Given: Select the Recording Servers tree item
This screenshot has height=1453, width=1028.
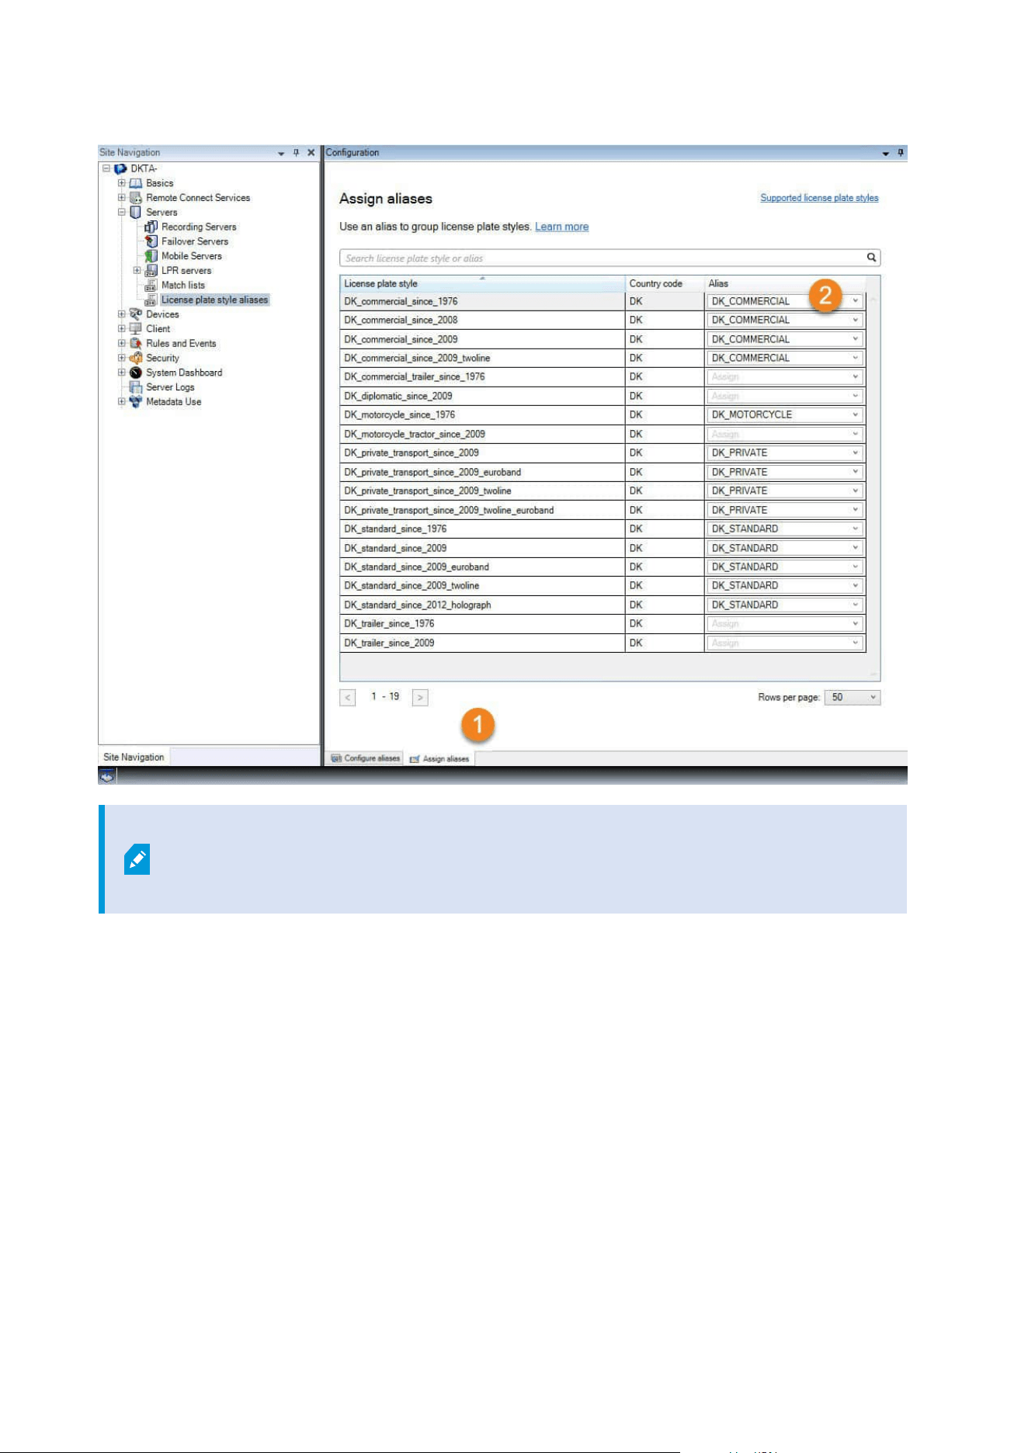Looking at the screenshot, I should click(199, 227).
